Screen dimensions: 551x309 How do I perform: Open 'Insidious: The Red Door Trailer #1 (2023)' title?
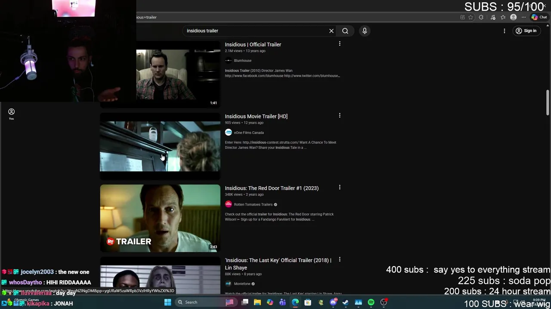[x=272, y=188]
